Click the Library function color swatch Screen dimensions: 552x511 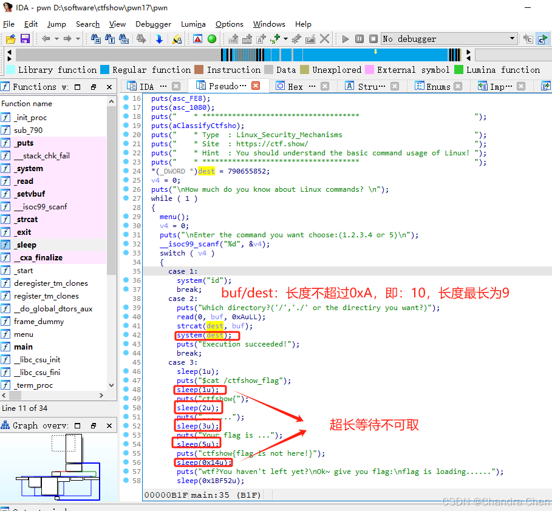click(x=11, y=70)
